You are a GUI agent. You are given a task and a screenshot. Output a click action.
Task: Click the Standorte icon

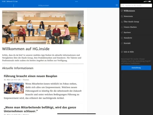[122, 38]
